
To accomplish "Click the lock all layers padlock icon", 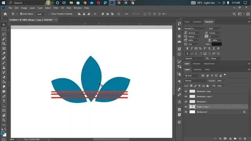I will coord(207,86).
